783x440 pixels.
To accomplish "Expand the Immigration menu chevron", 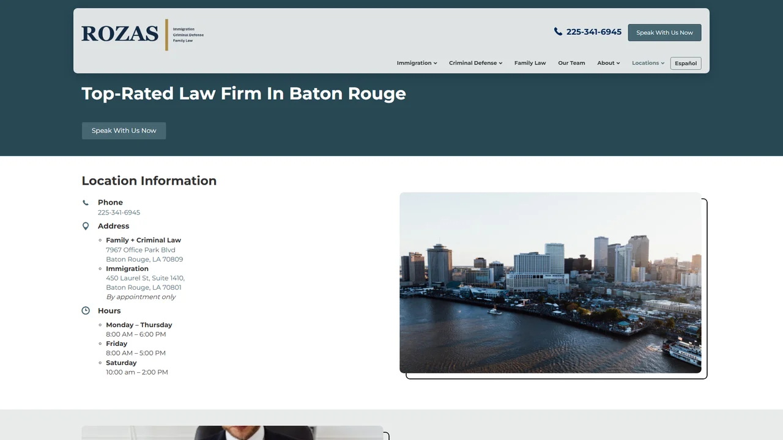I will (436, 63).
